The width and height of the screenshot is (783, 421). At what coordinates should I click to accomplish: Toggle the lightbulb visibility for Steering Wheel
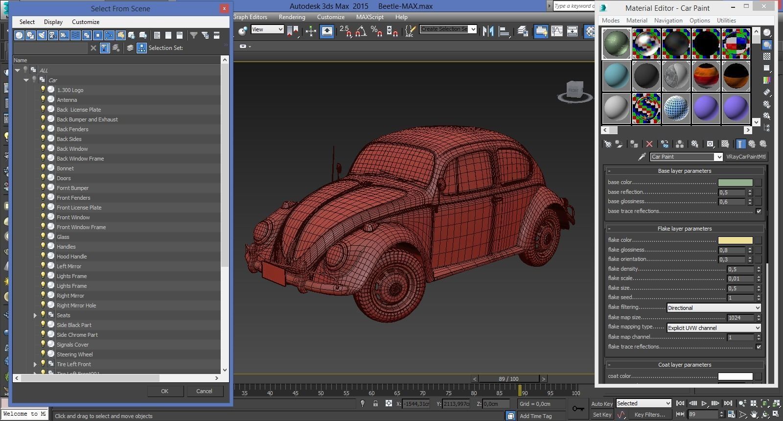[43, 353]
